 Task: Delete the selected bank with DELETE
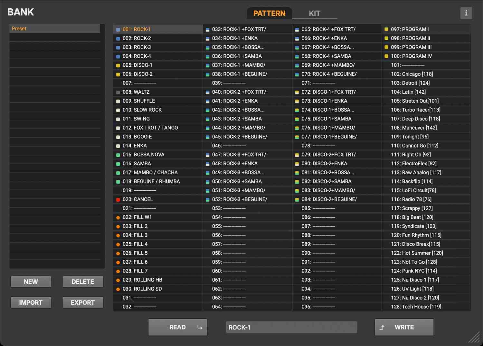pyautogui.click(x=82, y=281)
